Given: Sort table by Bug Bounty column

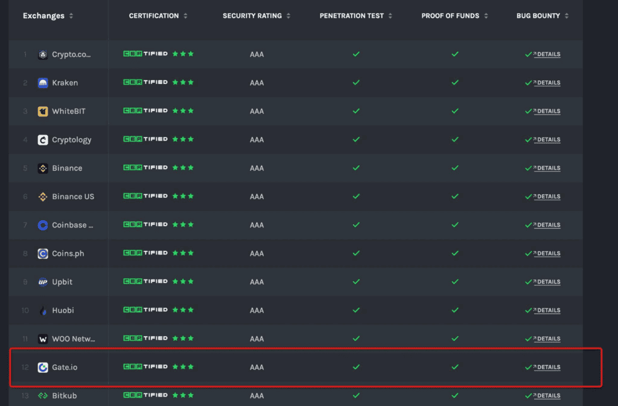Looking at the screenshot, I should point(566,16).
